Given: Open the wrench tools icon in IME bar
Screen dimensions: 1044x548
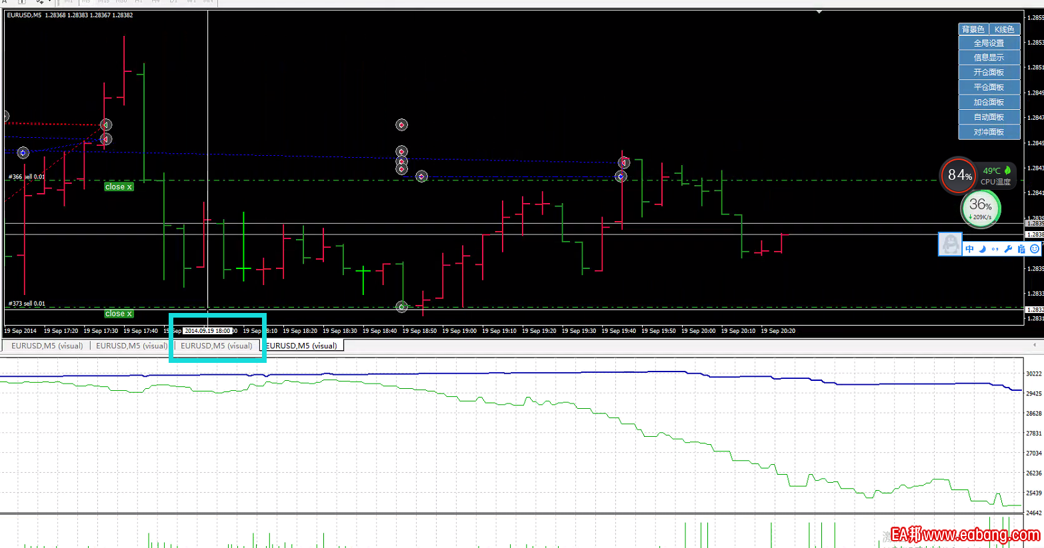Looking at the screenshot, I should (x=1008, y=249).
